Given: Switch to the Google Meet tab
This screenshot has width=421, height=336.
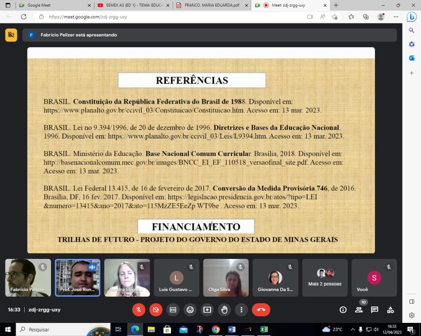Looking at the screenshot, I should [55, 5].
